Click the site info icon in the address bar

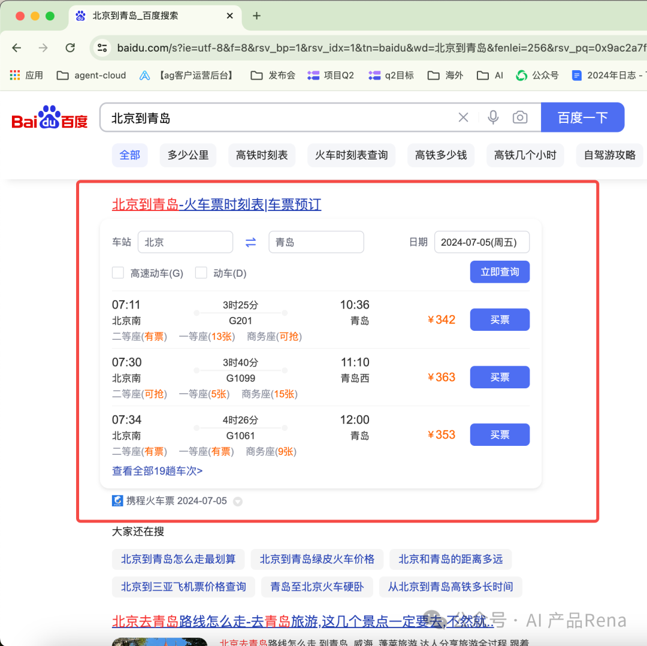coord(102,47)
